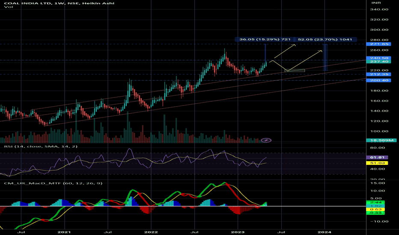
Task: Select the CM_Ult_MacD_MTF indicator label
Action: (x=53, y=183)
